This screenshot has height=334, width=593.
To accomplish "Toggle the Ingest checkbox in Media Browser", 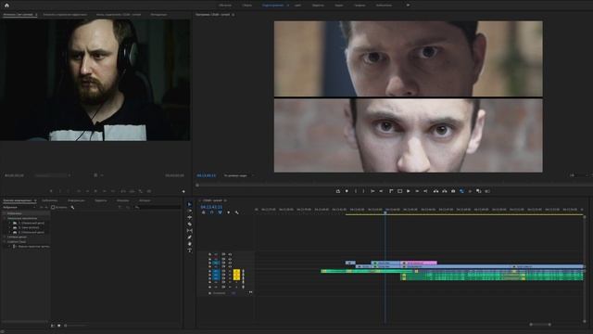I will [53, 208].
